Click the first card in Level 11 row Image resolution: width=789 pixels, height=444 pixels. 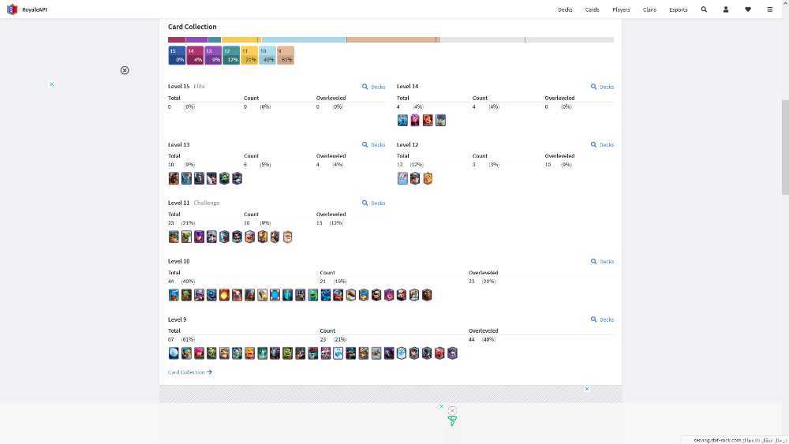pyautogui.click(x=174, y=237)
